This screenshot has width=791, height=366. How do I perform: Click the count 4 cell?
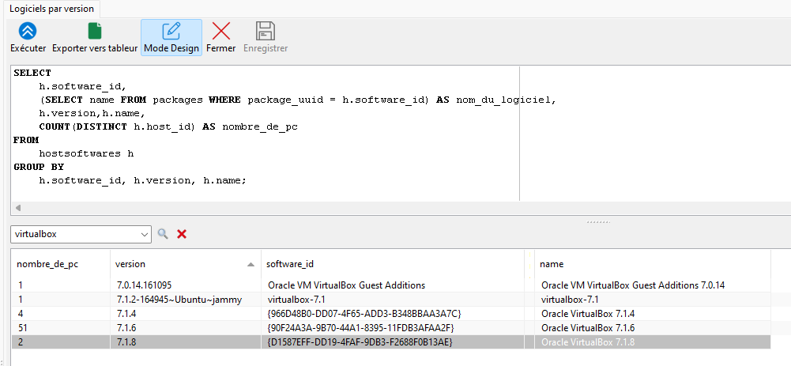61,314
